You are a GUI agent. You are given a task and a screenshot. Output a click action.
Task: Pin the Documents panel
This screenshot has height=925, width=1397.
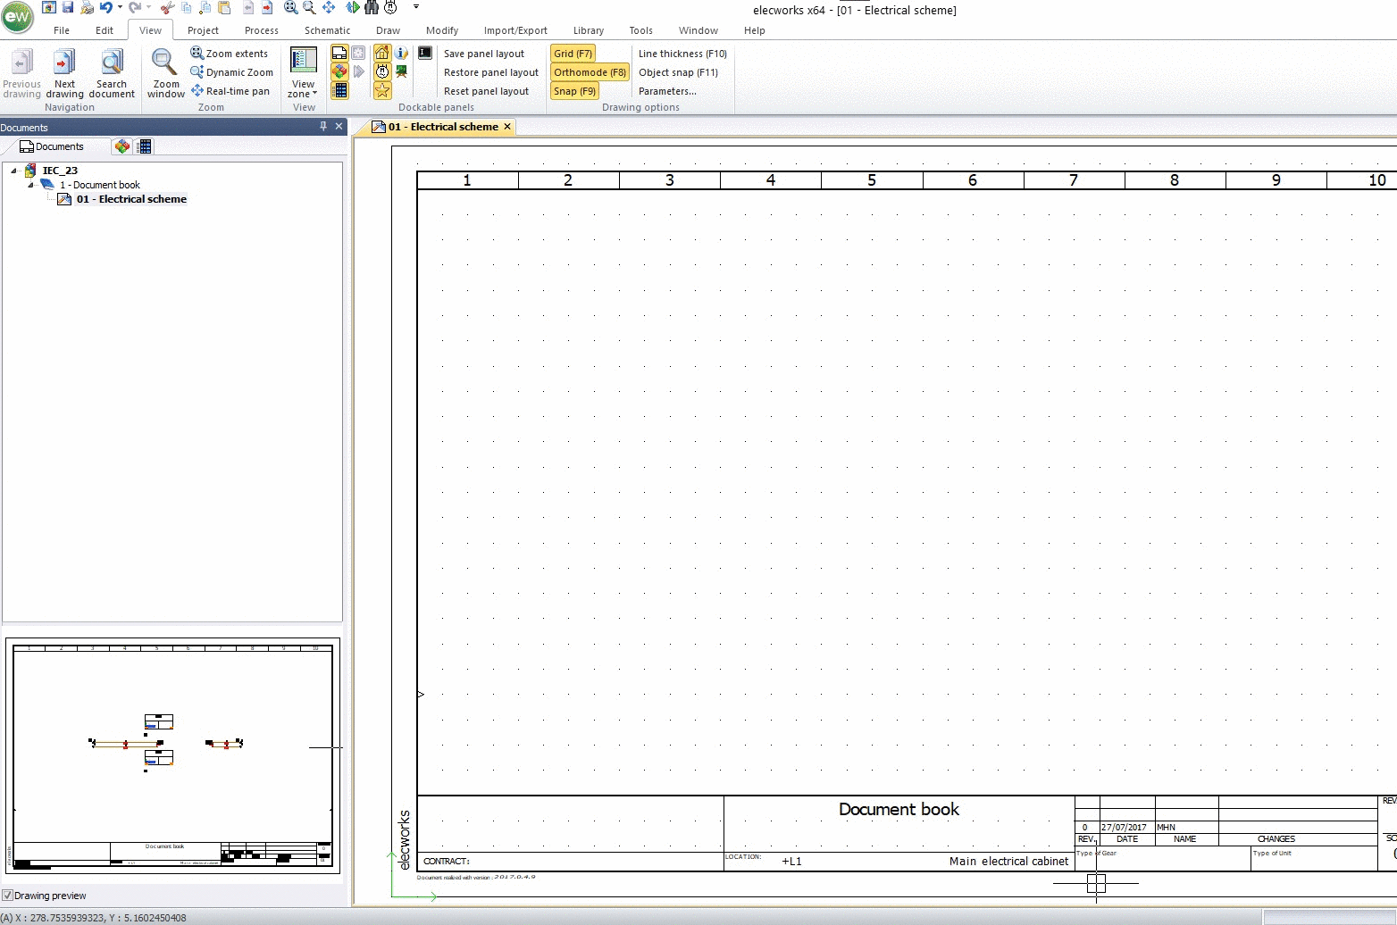pos(323,127)
